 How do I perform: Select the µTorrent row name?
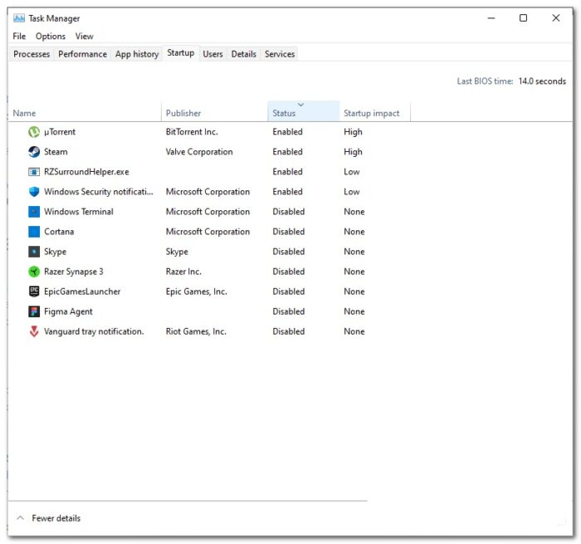pos(60,132)
